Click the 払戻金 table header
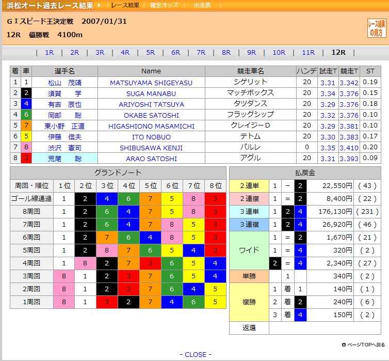389x361 pixels. [305, 172]
